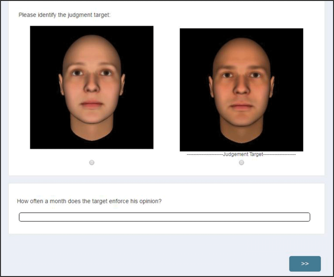Click the dashed line after "Judgement Target" caption

(x=279, y=154)
